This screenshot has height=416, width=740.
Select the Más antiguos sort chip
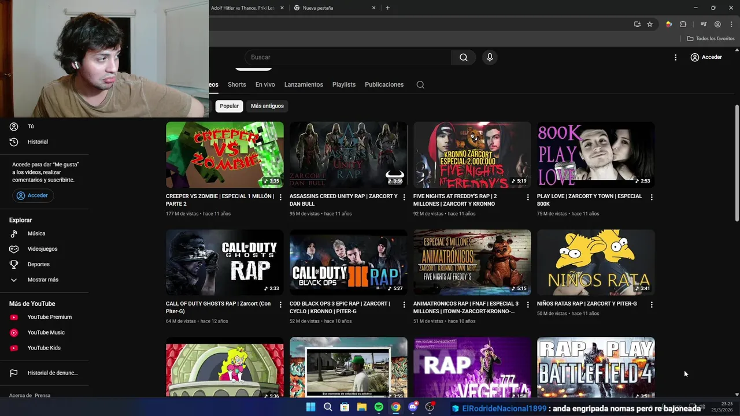[267, 106]
